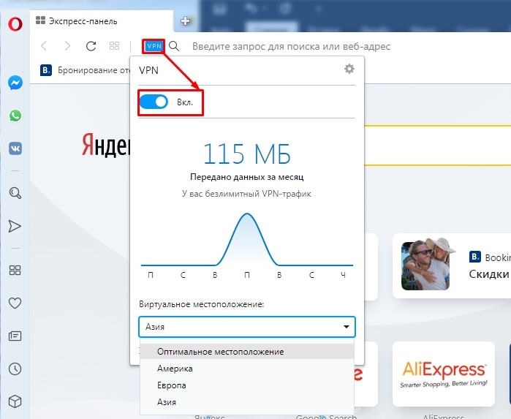This screenshot has width=511, height=419.
Task: Open the Booking speed dial tile
Action: tap(452, 265)
